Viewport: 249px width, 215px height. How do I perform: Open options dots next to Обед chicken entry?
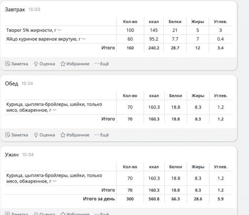[55, 110]
